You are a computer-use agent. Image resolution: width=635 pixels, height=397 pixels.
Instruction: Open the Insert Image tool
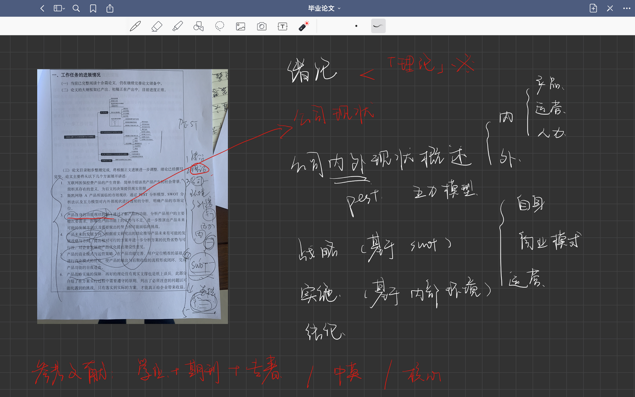pos(241,26)
